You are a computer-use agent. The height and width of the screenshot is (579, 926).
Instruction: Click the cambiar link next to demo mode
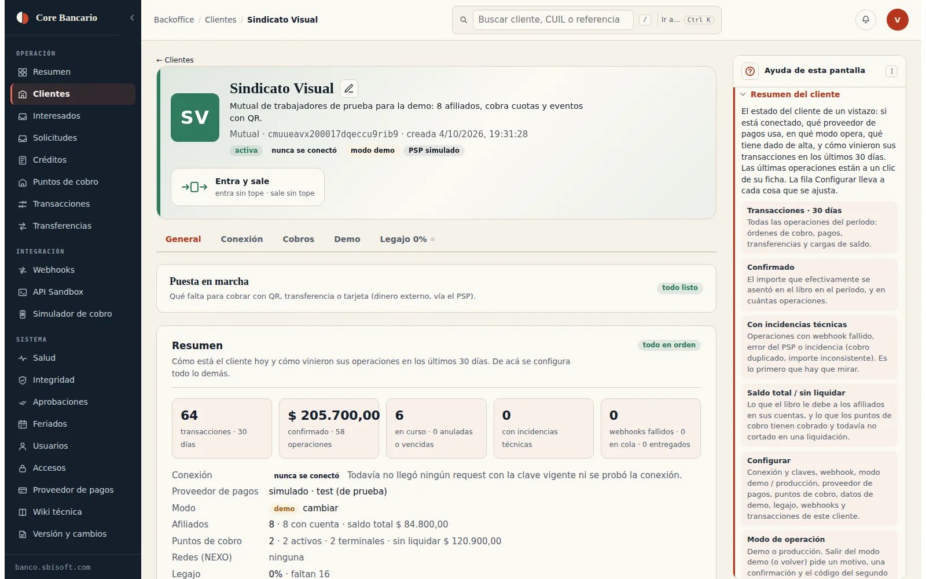point(321,508)
